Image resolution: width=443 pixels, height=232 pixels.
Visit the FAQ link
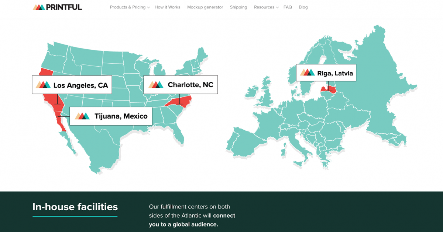(x=288, y=7)
